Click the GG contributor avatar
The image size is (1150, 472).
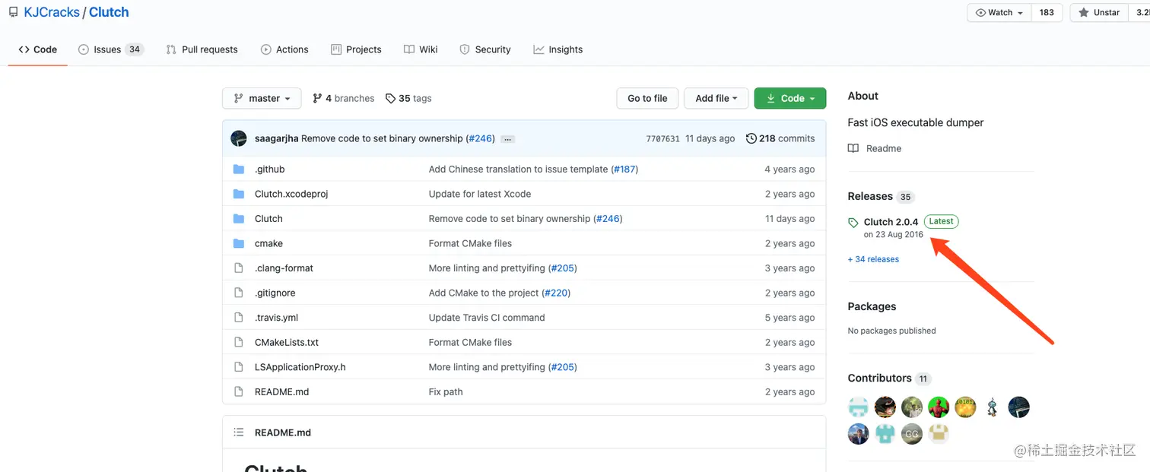pos(912,434)
